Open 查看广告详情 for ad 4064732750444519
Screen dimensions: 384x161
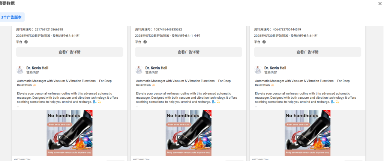click(307, 52)
